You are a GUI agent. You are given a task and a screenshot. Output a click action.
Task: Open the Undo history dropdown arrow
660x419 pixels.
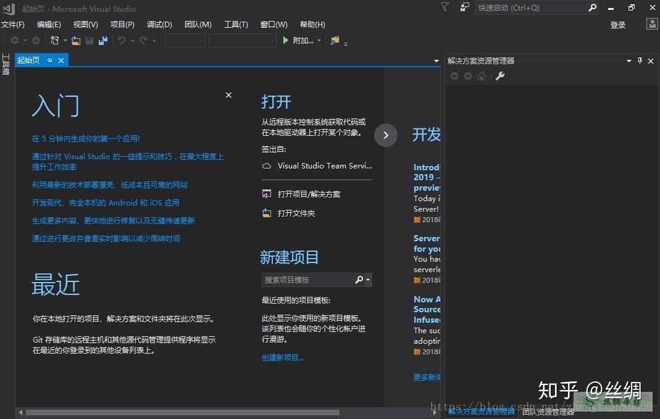(132, 40)
